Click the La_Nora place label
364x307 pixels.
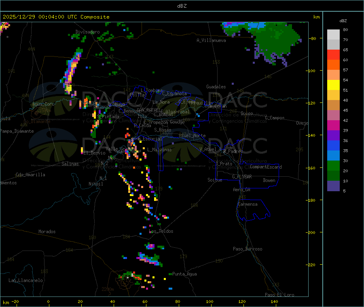tap(161, 102)
